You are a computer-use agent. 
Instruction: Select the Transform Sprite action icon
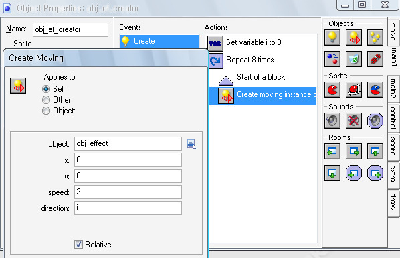click(354, 90)
